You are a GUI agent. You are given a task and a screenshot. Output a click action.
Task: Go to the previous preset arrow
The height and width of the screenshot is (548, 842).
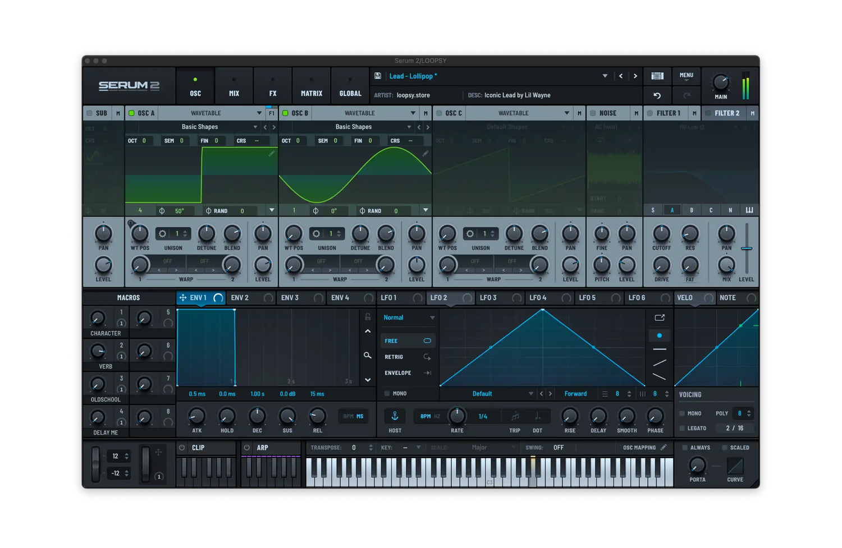tap(621, 76)
